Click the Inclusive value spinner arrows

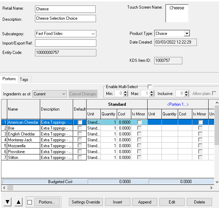pos(186,93)
